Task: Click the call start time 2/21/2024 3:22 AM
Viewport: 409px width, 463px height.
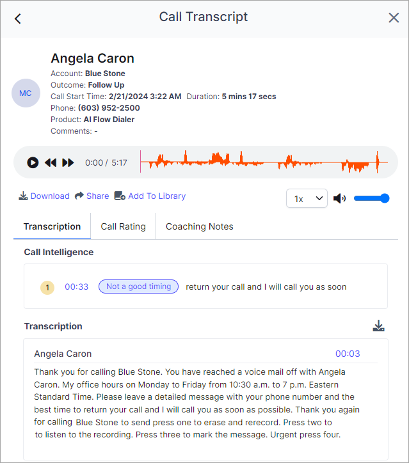Action: 145,97
